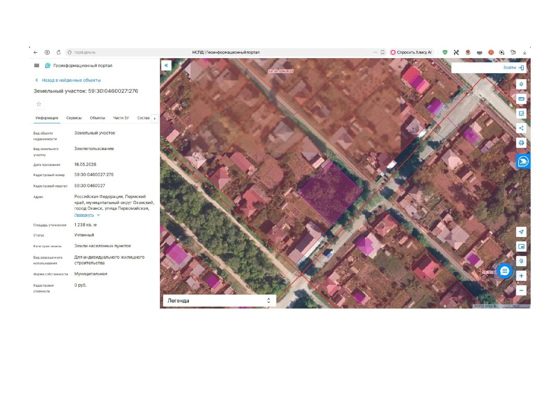558x394 pixels.
Task: Open the hamburger menu
Action: pyautogui.click(x=37, y=66)
